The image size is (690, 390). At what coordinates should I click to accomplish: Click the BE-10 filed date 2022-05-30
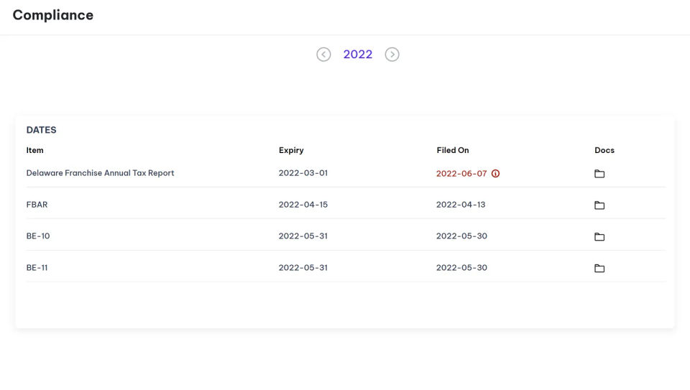click(461, 236)
